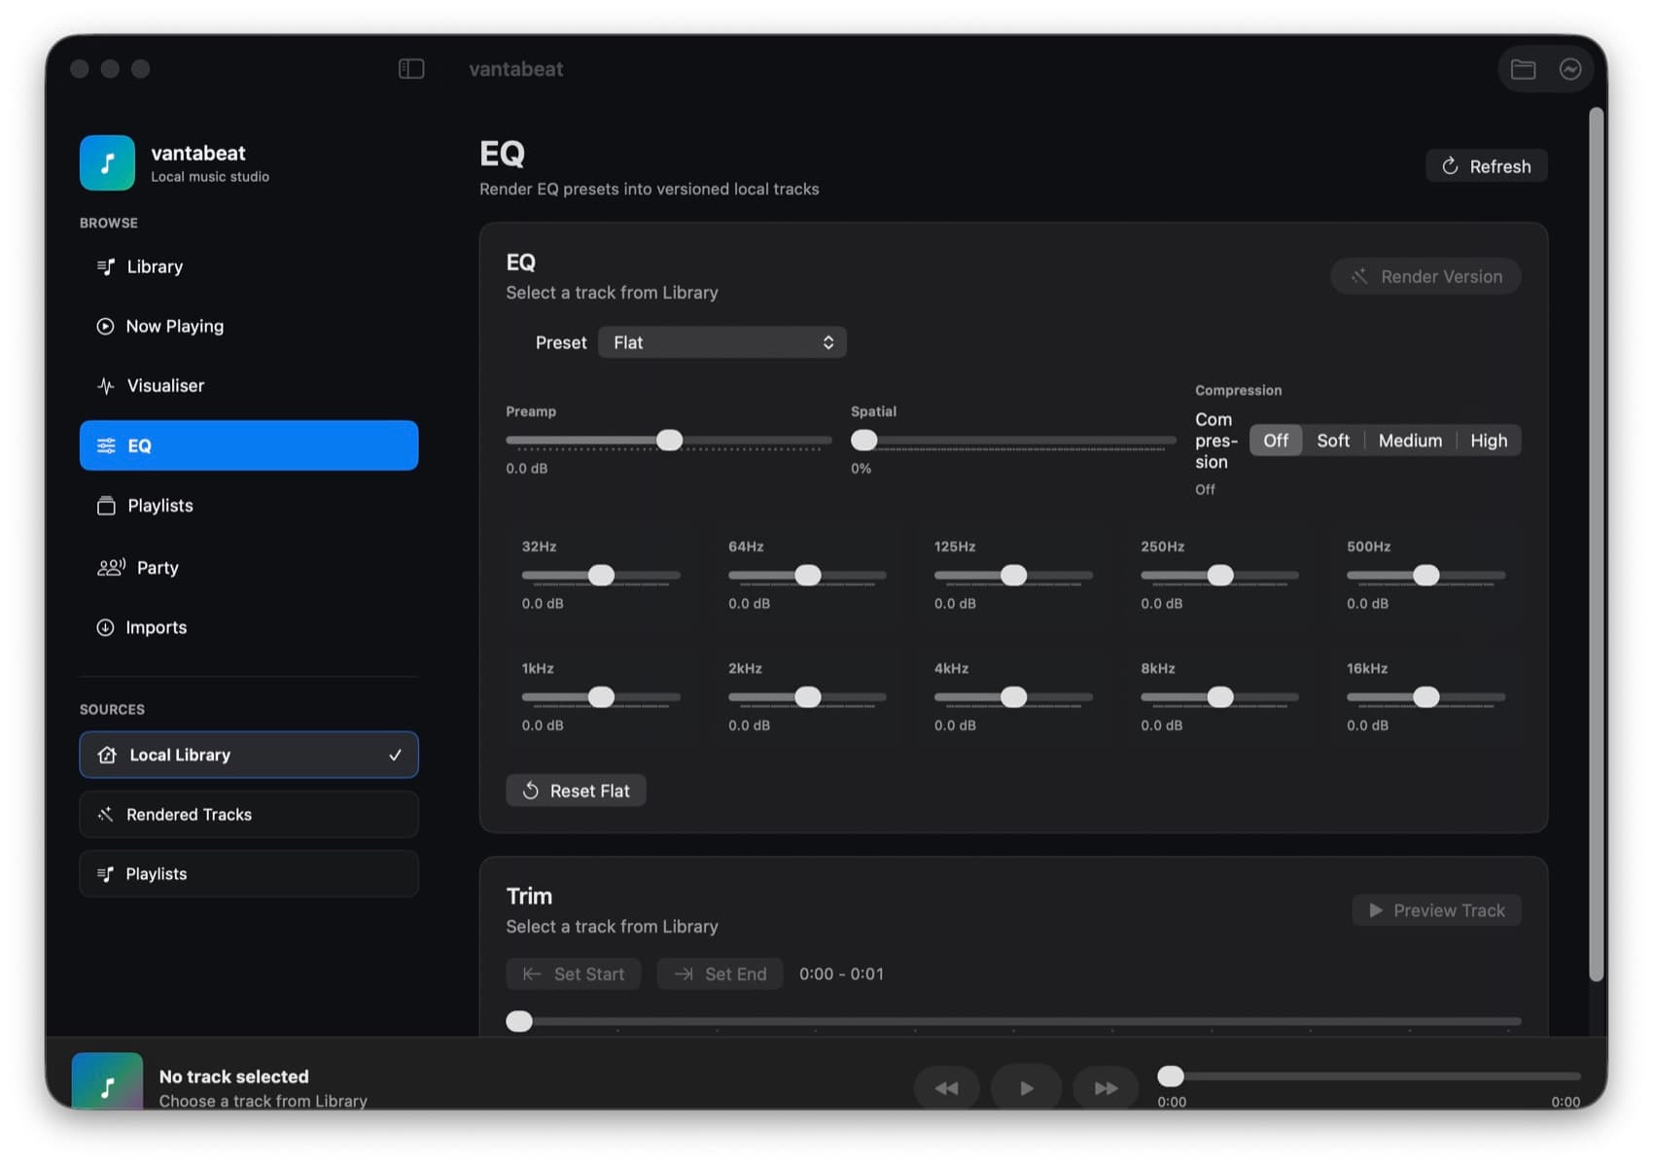This screenshot has height=1165, width=1653.
Task: Set compression to Off
Action: 1275,441
